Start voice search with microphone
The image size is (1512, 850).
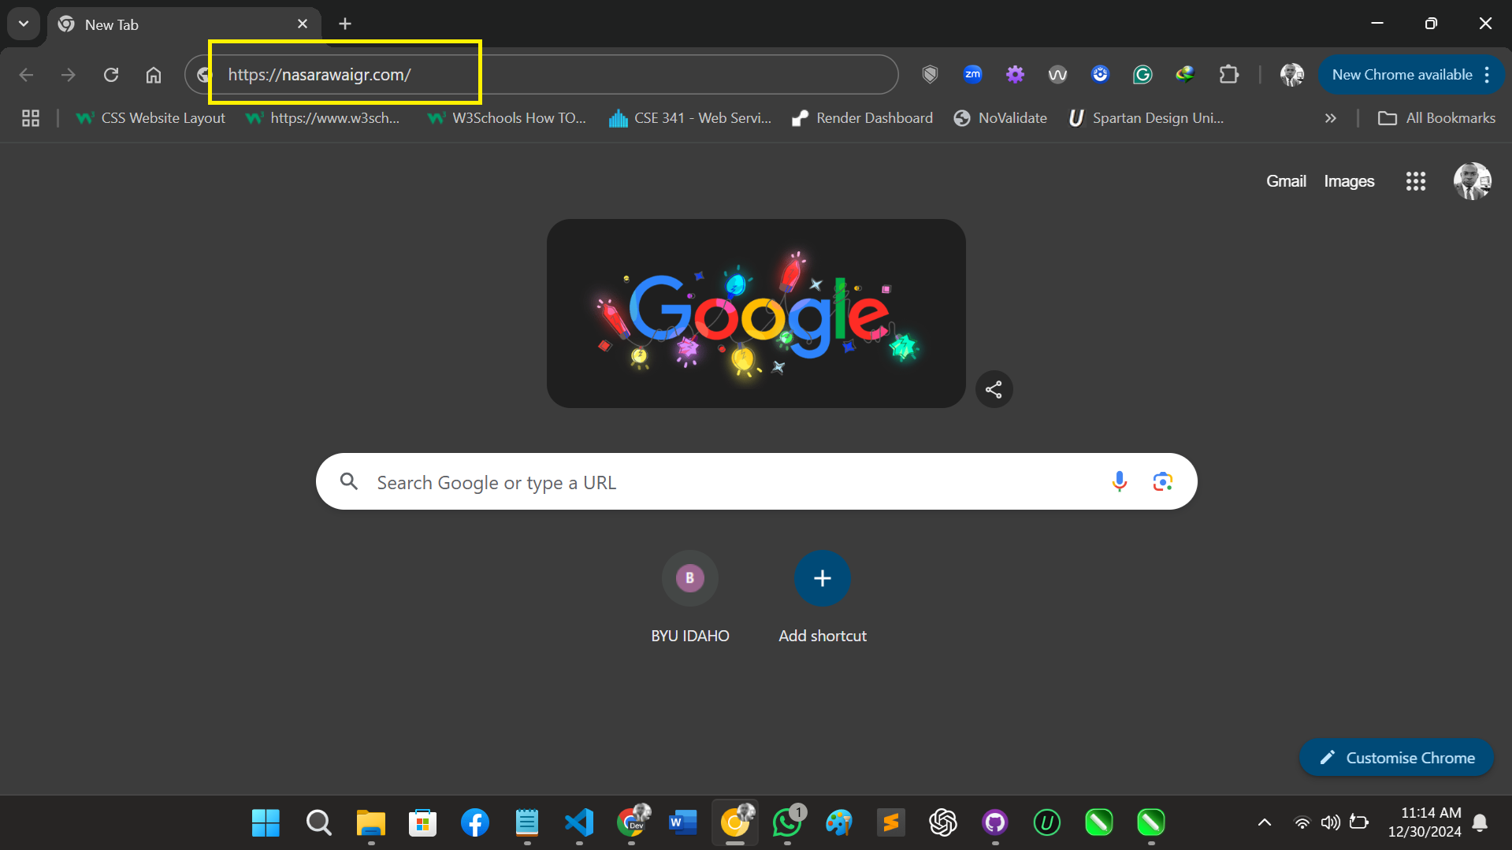[1119, 481]
